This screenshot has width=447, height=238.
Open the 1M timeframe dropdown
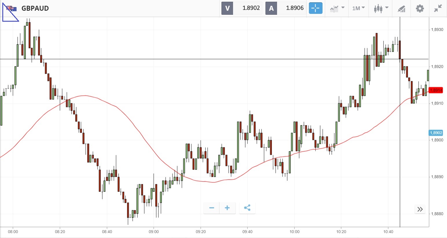pyautogui.click(x=358, y=8)
